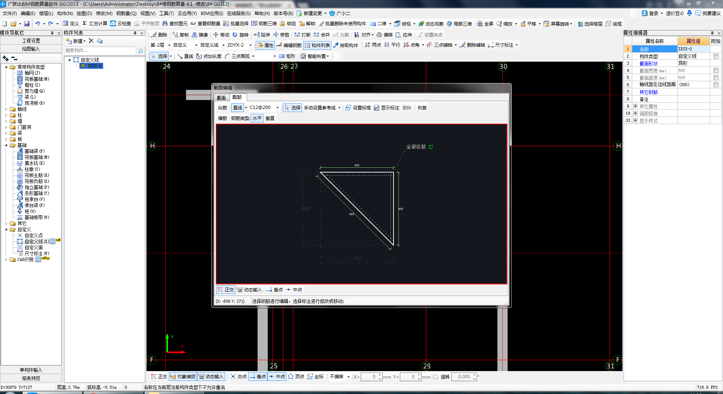Expand 显示样式 property group
This screenshot has height=394, width=723.
point(635,120)
